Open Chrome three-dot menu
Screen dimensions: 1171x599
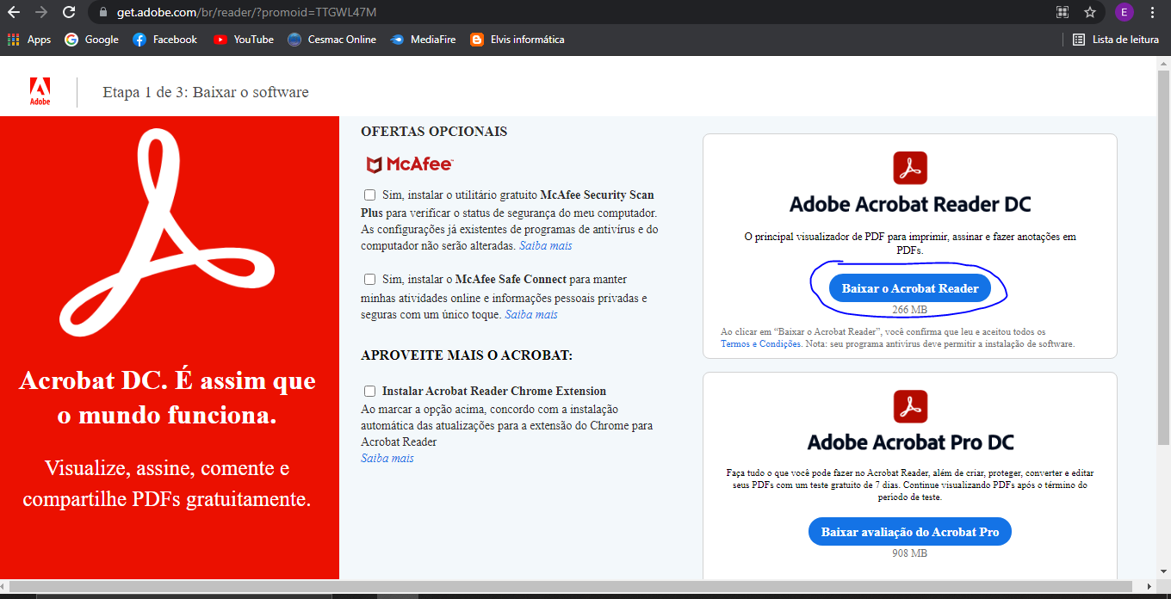[x=1153, y=12]
